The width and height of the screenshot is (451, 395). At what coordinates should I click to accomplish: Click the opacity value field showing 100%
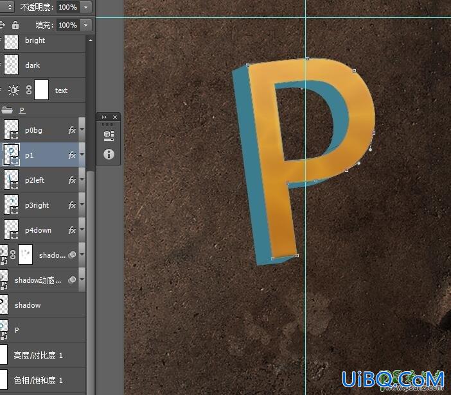68,7
